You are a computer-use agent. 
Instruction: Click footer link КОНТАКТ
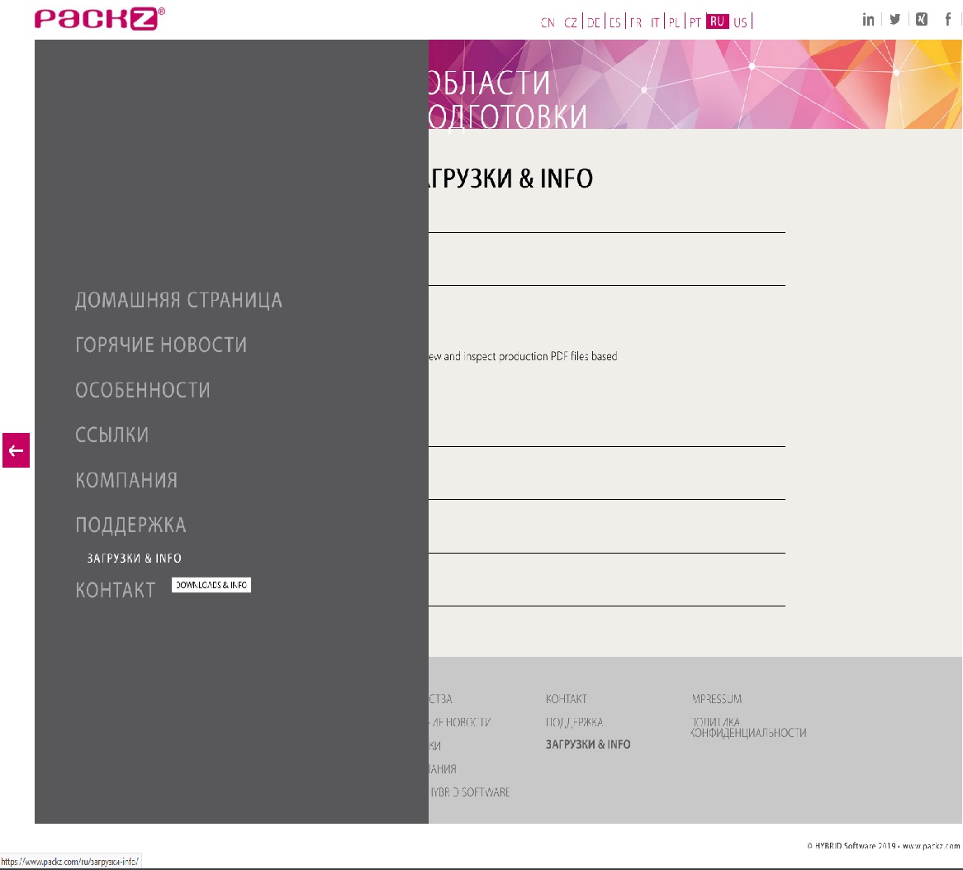click(x=567, y=699)
